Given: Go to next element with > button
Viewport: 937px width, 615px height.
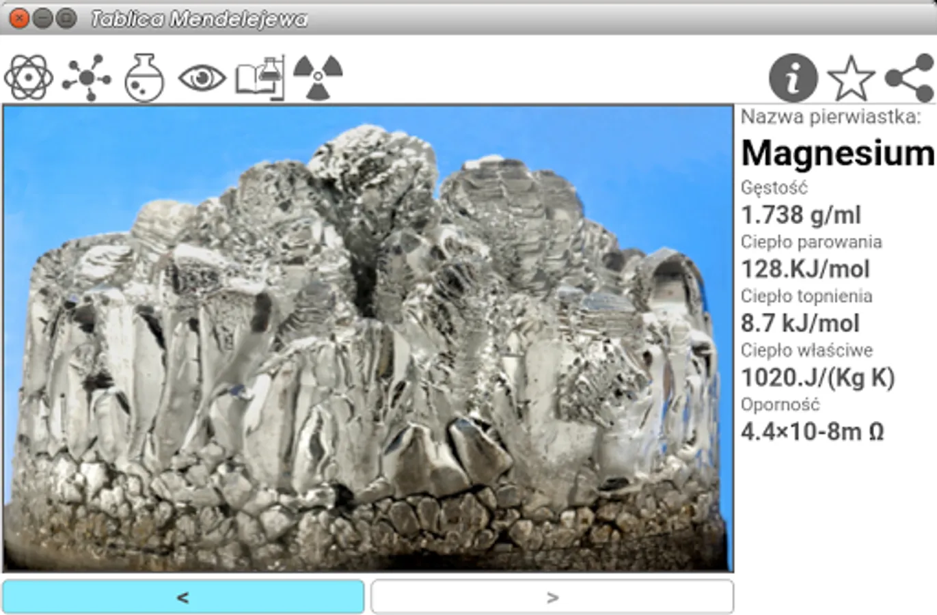Looking at the screenshot, I should pos(552,597).
